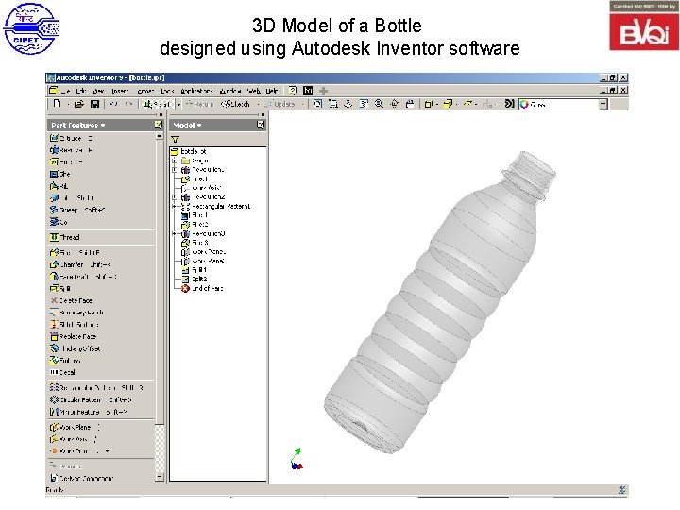This screenshot has height=510, width=680.
Task: Click Part Features scrollbar down arrow
Action: tap(160, 477)
